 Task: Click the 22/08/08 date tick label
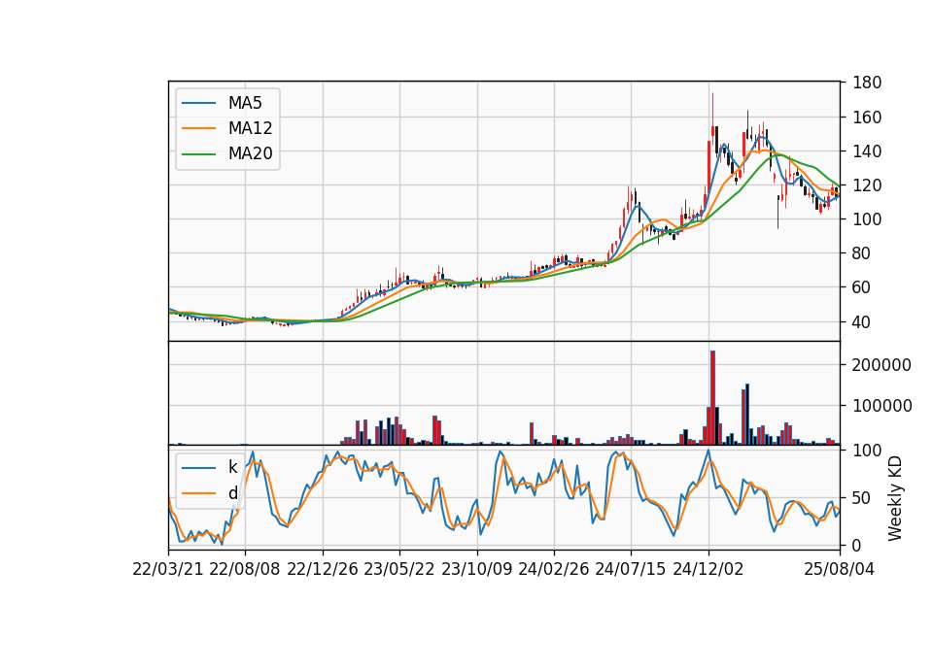(245, 569)
